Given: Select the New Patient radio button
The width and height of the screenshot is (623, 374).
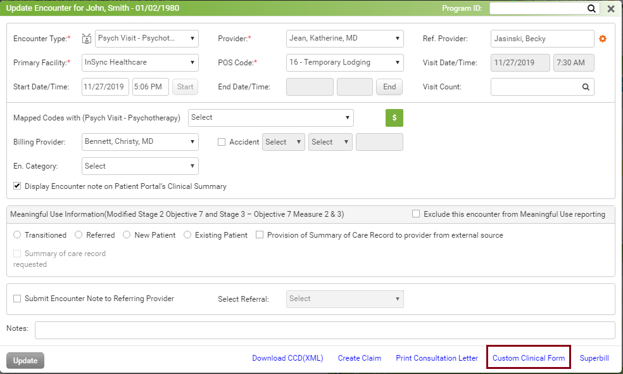Looking at the screenshot, I should [127, 235].
